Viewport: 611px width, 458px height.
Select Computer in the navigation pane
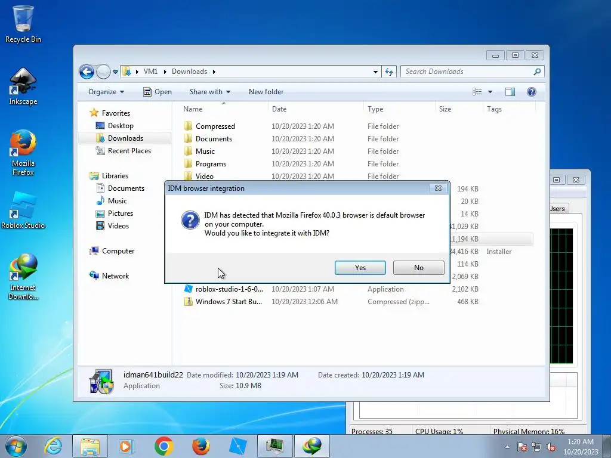pos(118,251)
